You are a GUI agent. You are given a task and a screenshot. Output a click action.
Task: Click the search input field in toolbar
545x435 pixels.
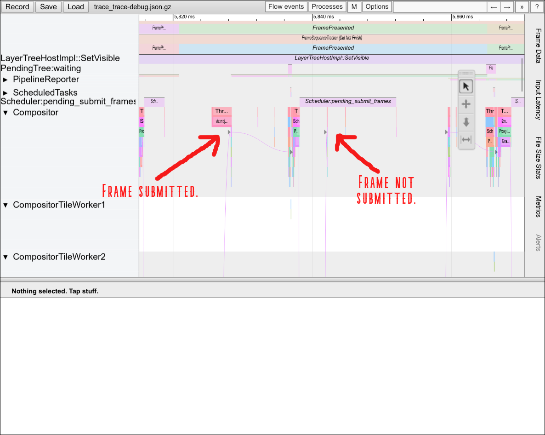tap(440, 7)
